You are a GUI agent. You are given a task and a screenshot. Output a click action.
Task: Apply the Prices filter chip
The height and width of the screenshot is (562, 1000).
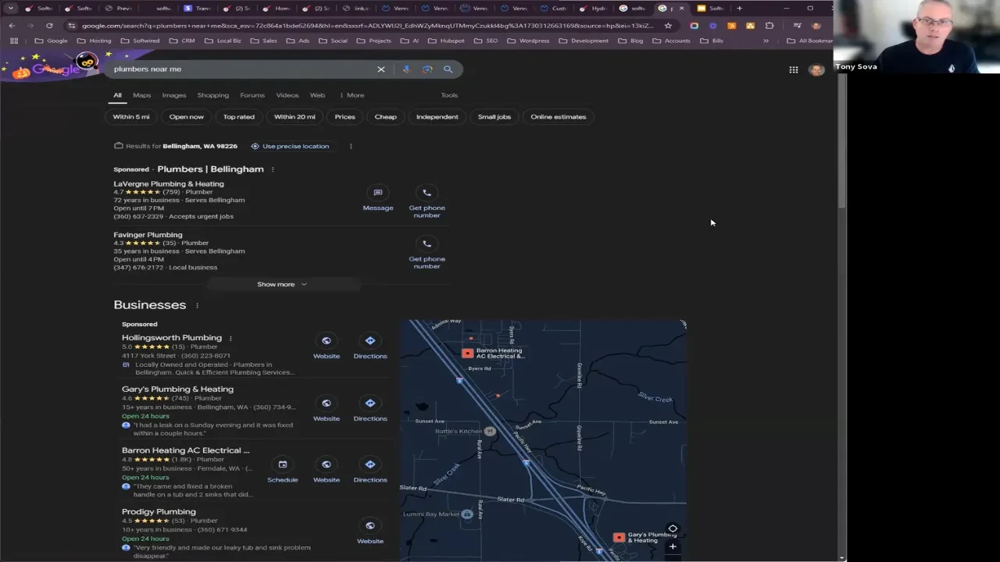(345, 117)
